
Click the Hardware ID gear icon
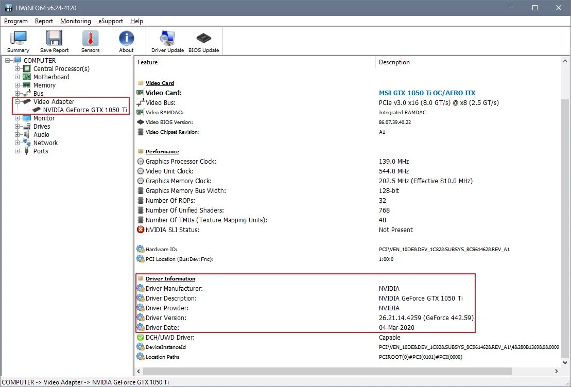coord(140,250)
